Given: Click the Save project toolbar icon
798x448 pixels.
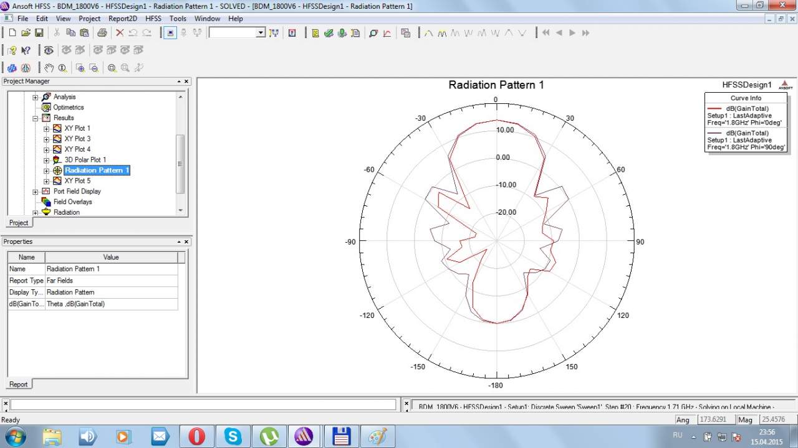Looking at the screenshot, I should pos(39,33).
